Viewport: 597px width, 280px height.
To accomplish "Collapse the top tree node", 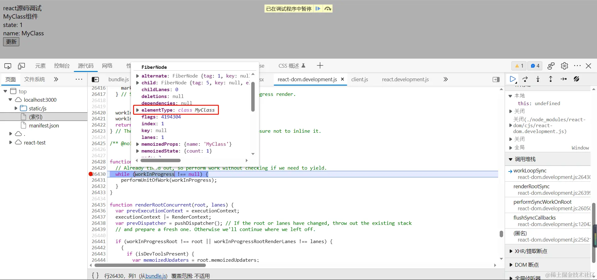I will click(x=5, y=91).
